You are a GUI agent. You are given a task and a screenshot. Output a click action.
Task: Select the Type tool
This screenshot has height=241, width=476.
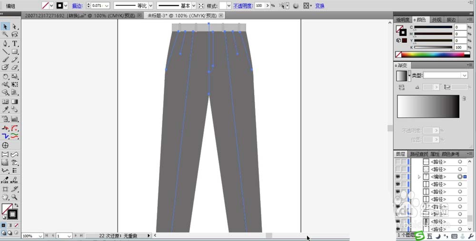click(x=15, y=44)
